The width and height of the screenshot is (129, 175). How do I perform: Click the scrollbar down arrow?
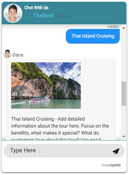(x=124, y=136)
